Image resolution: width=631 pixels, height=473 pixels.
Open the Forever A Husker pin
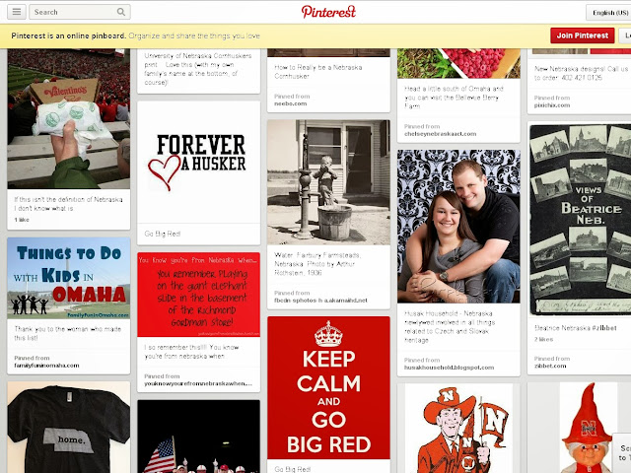[x=199, y=162]
